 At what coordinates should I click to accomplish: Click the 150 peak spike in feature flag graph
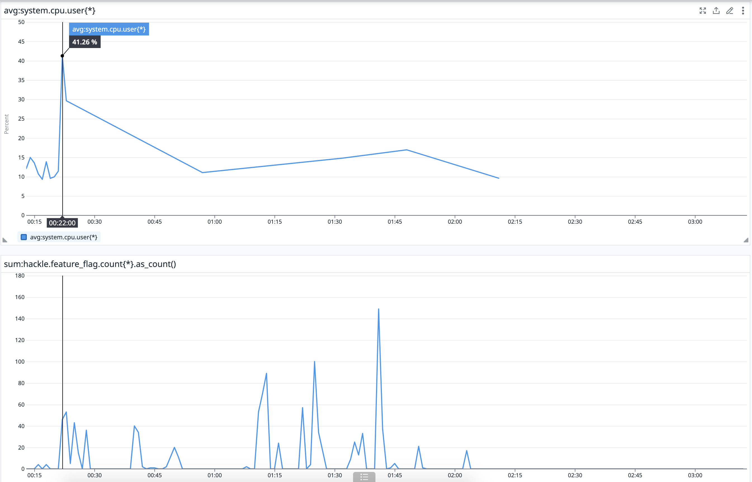(x=379, y=310)
